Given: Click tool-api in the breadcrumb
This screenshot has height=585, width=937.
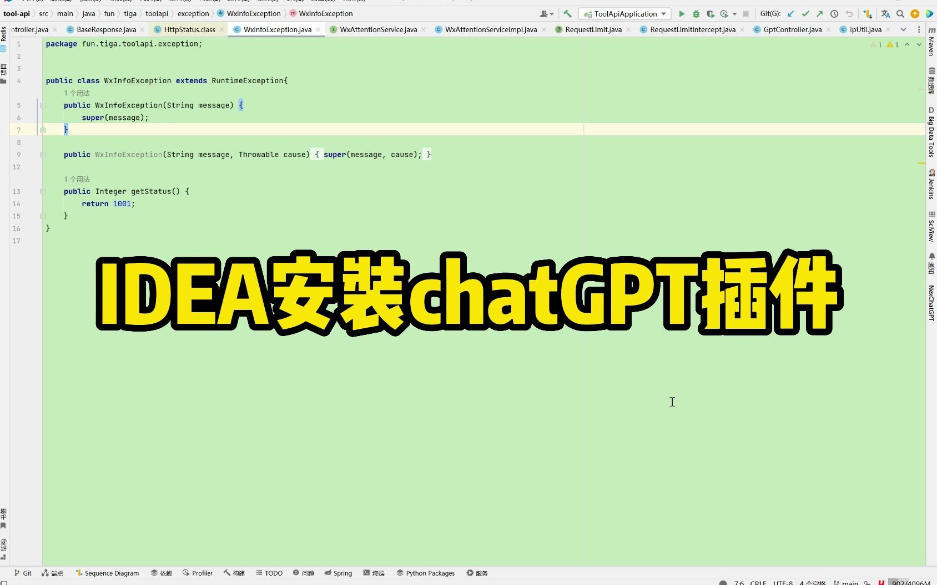Looking at the screenshot, I should click(17, 13).
